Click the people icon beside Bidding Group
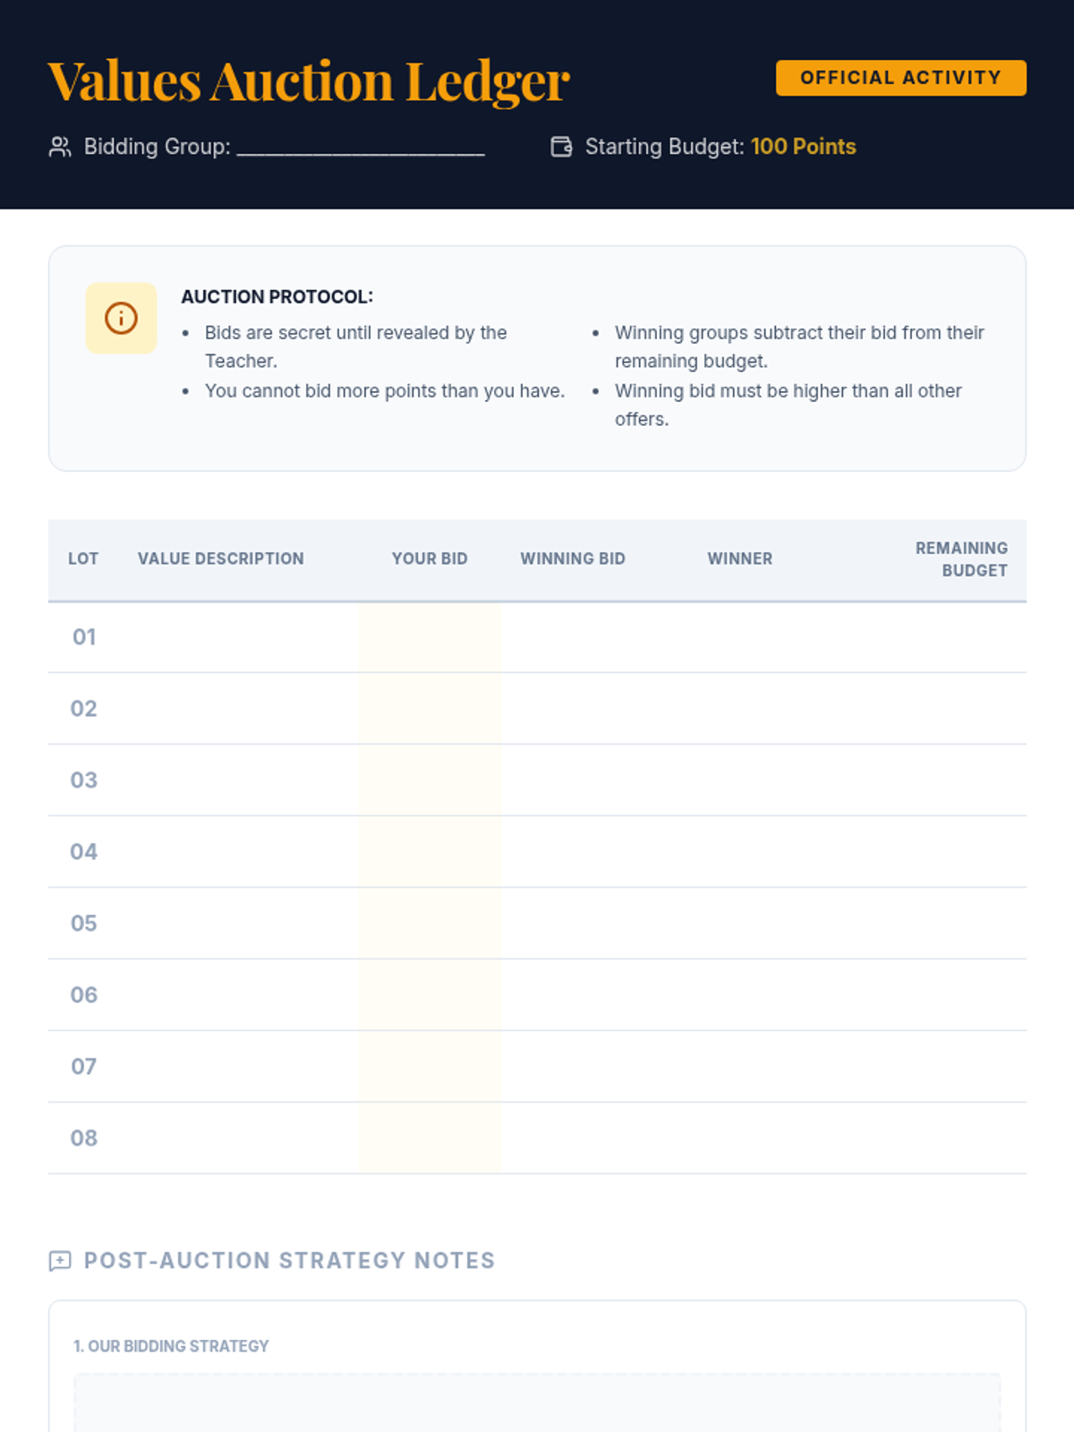1074x1432 pixels. (x=60, y=147)
